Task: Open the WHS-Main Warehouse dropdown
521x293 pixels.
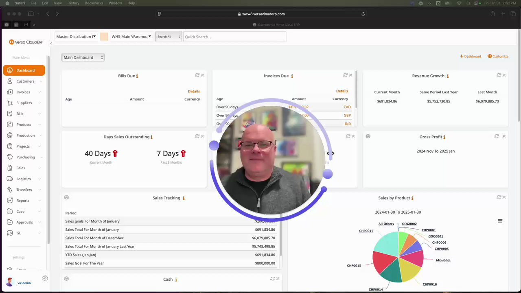Action: (131, 37)
